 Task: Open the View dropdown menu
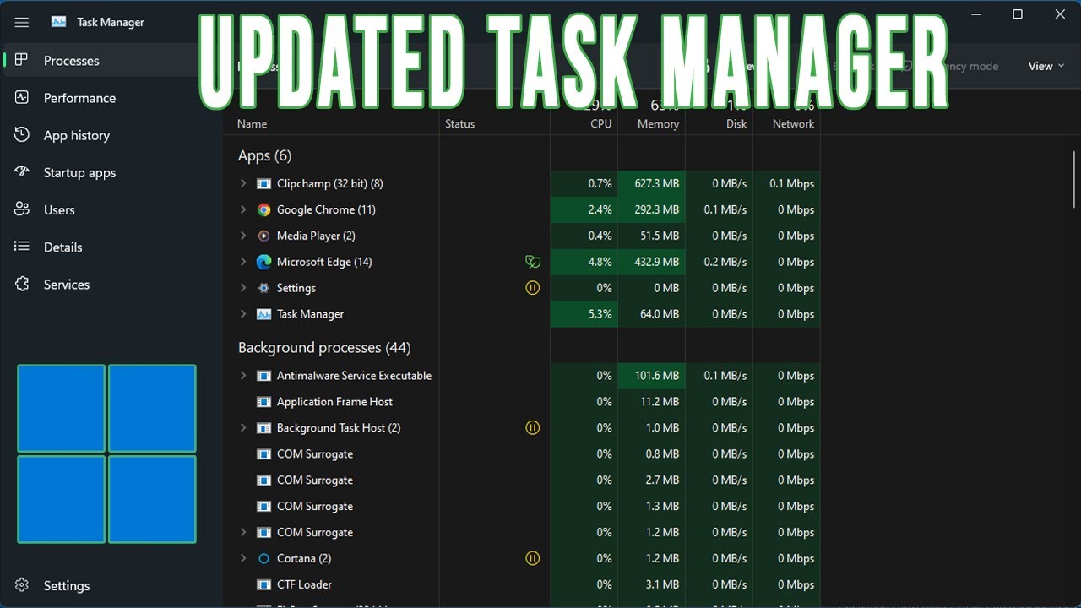pos(1046,66)
